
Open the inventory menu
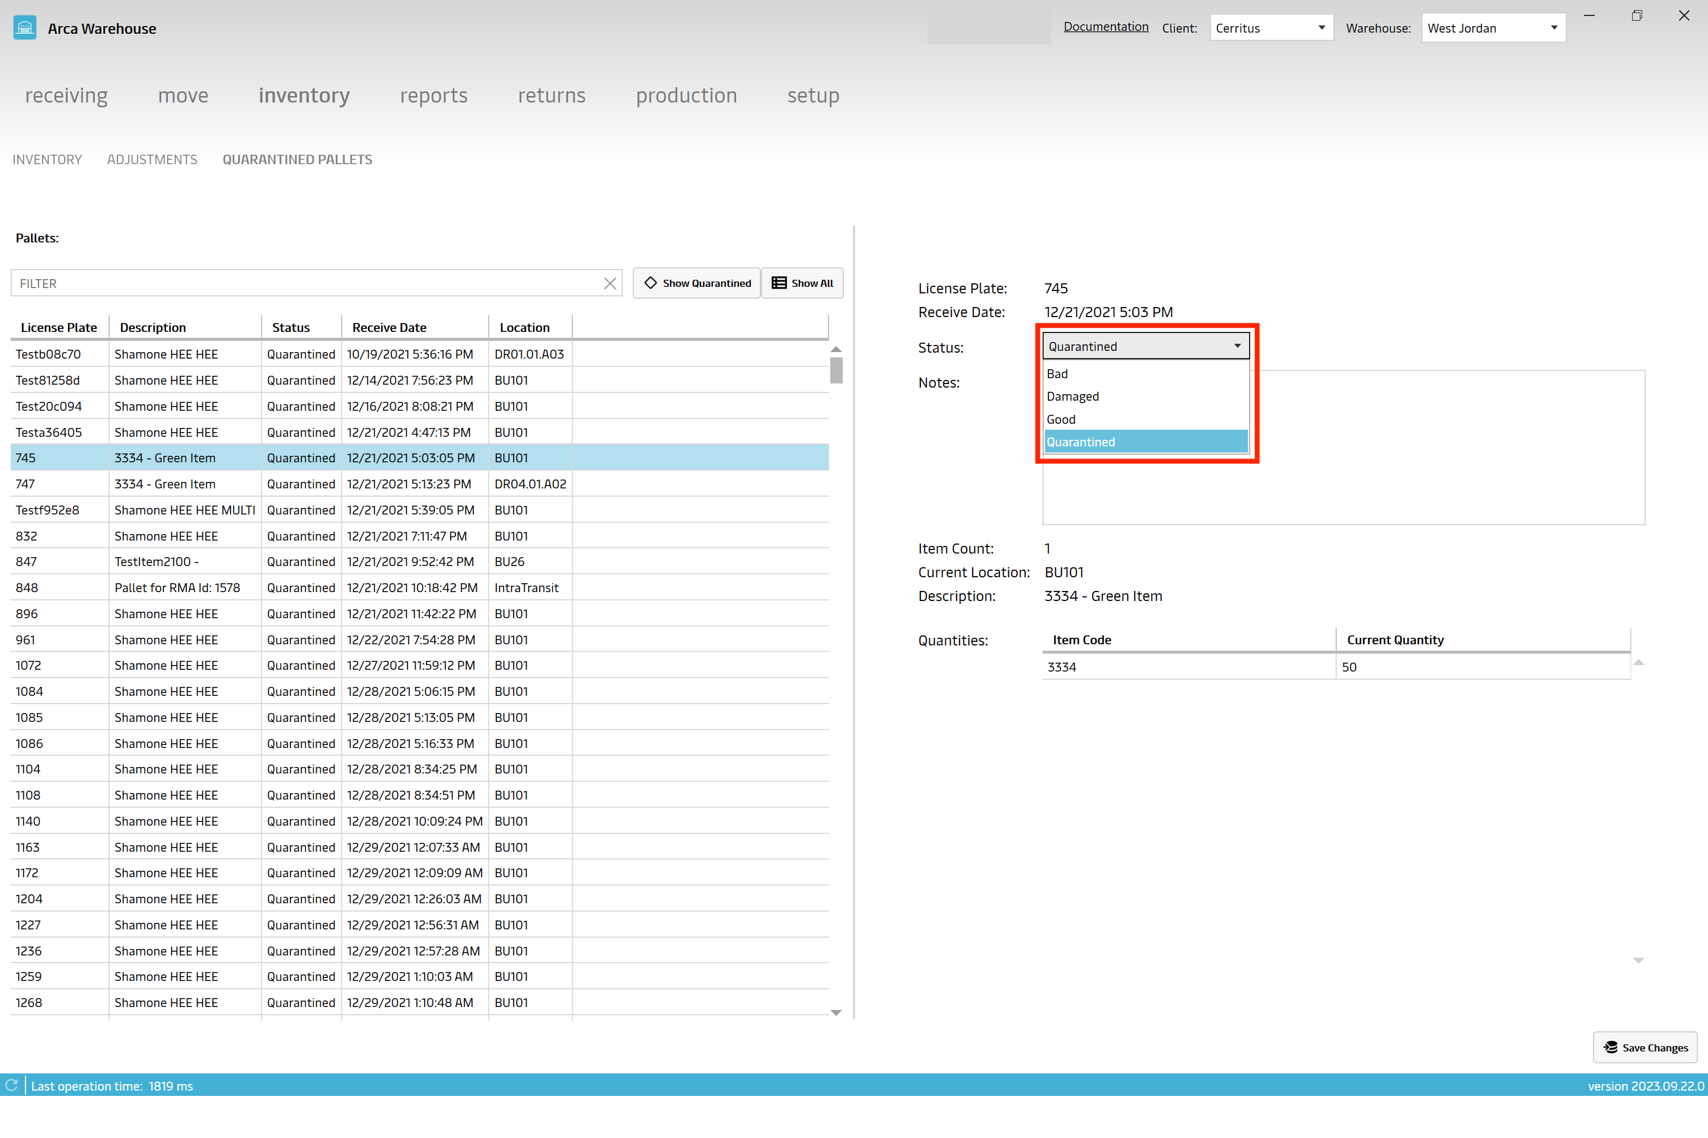click(304, 96)
